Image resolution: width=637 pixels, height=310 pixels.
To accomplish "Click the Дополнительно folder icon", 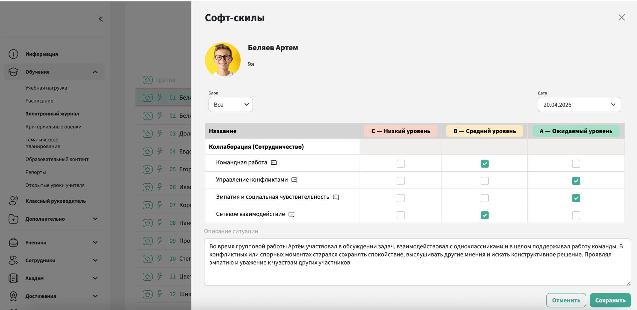I will click(x=13, y=219).
